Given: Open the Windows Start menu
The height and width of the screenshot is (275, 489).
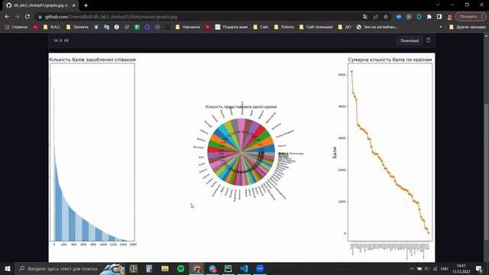Looking at the screenshot, I should (8, 268).
